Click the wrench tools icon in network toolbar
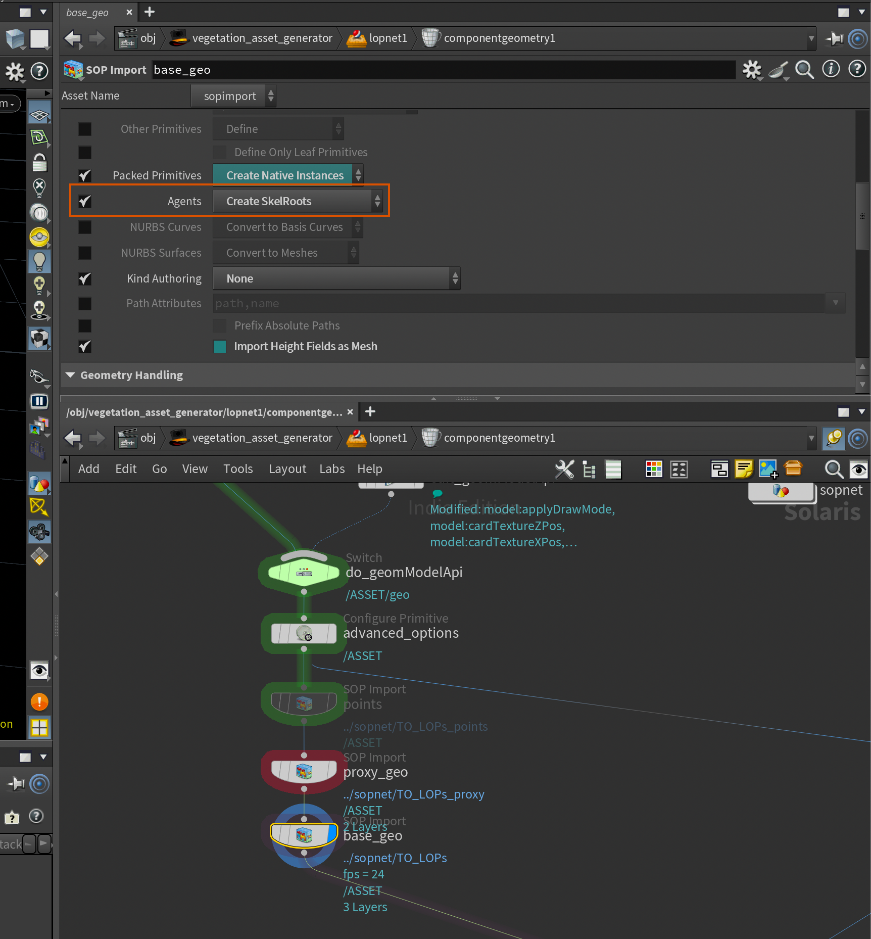Screen dimensions: 871x939 pyautogui.click(x=564, y=469)
